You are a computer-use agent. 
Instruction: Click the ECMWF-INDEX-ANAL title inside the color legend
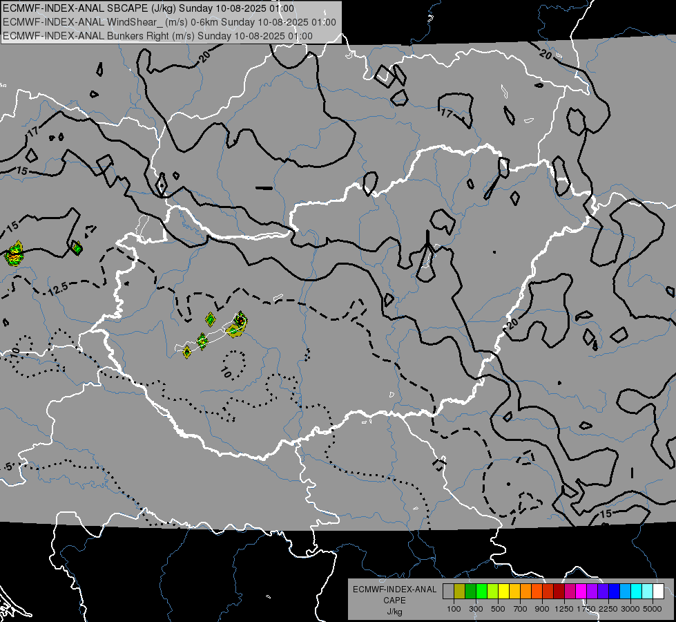pyautogui.click(x=394, y=590)
